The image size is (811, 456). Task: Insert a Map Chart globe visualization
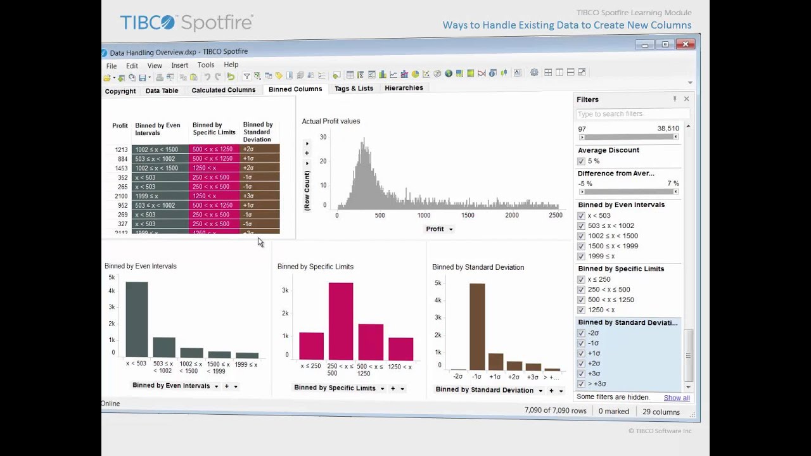point(449,73)
